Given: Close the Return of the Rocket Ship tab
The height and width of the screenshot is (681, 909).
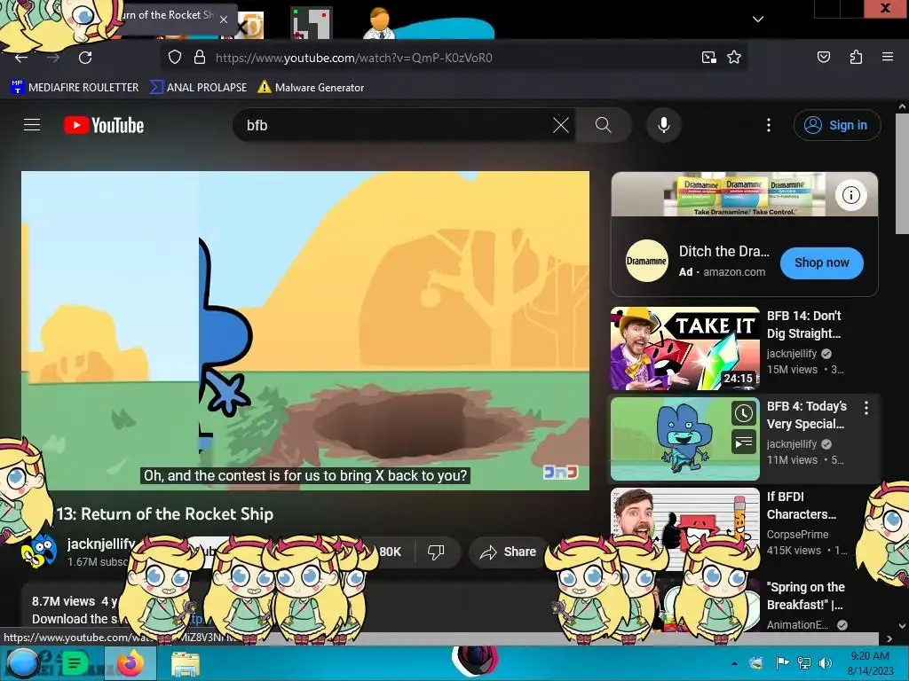Looking at the screenshot, I should 224,20.
